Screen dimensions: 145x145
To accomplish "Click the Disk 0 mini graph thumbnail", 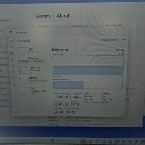I will coord(23,70).
